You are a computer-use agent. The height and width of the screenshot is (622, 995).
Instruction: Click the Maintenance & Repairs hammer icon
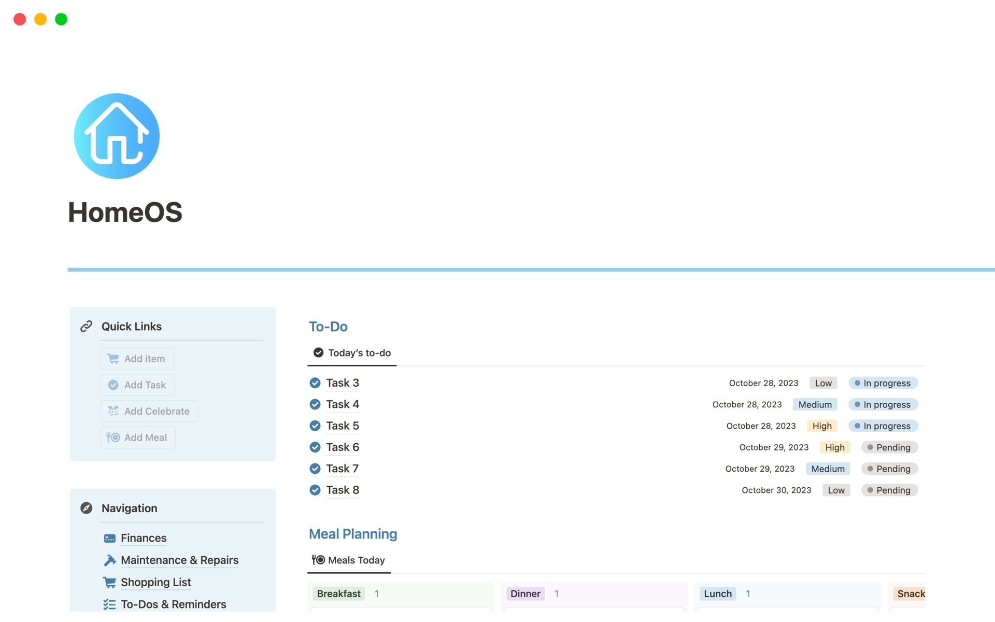109,560
